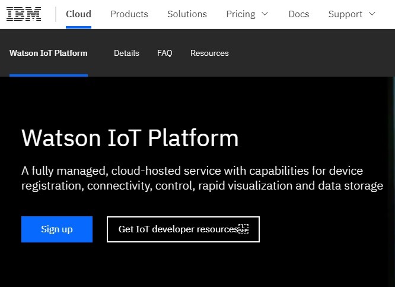Expand the chevron next to Support

[x=372, y=14]
